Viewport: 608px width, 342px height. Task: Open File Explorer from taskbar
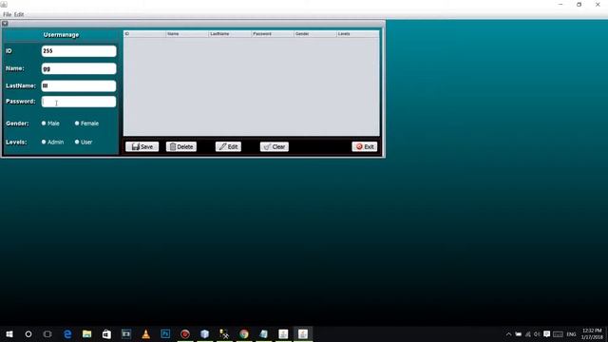click(x=86, y=333)
